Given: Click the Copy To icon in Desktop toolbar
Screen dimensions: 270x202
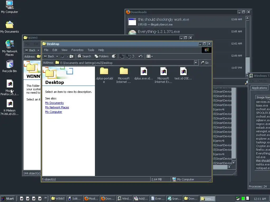Looking at the screenshot, I should tap(128, 56).
